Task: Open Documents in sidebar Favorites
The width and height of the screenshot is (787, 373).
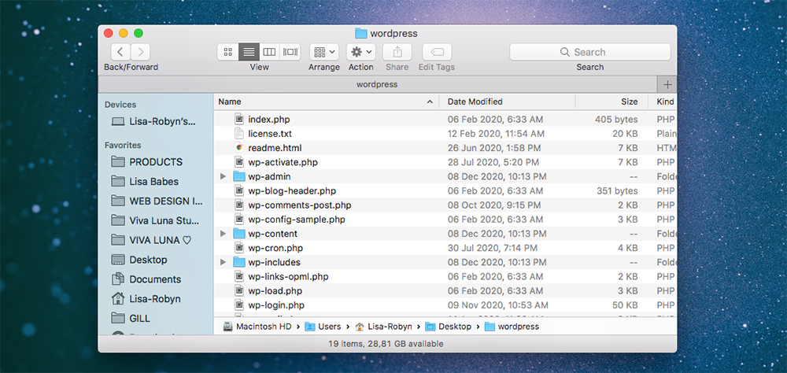Action: click(x=155, y=279)
